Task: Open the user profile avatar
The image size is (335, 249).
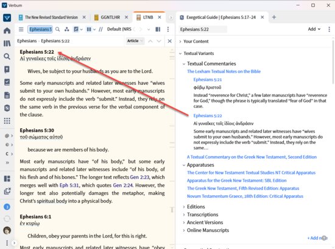Action: [7, 230]
